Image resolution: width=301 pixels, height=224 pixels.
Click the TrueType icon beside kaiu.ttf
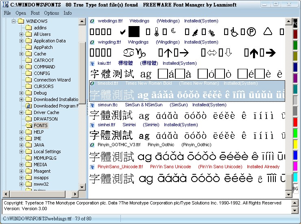point(92,63)
